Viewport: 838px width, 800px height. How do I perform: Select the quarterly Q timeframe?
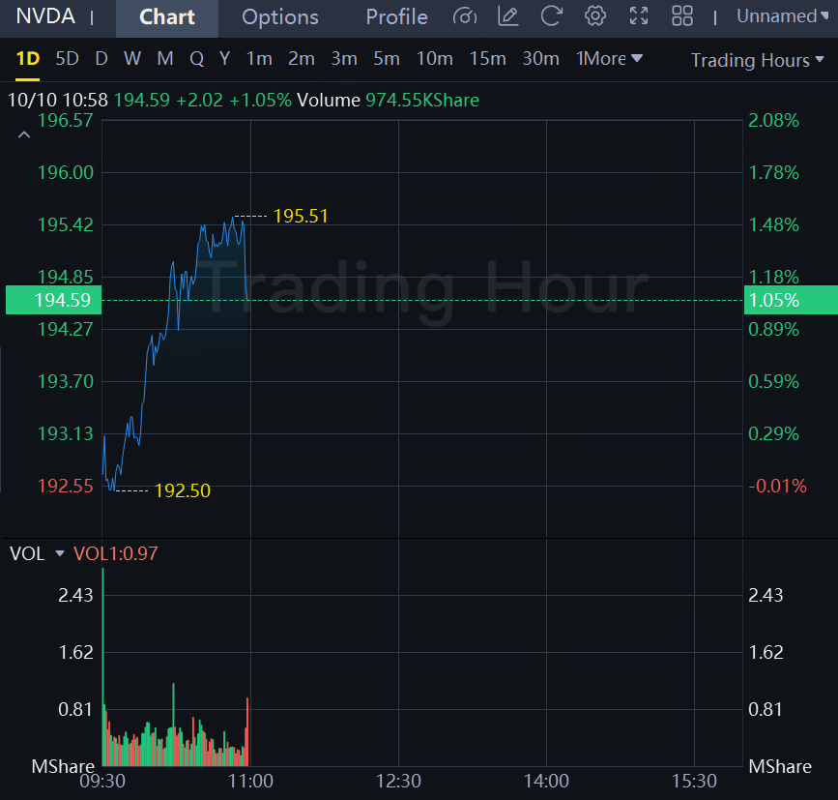pos(196,58)
